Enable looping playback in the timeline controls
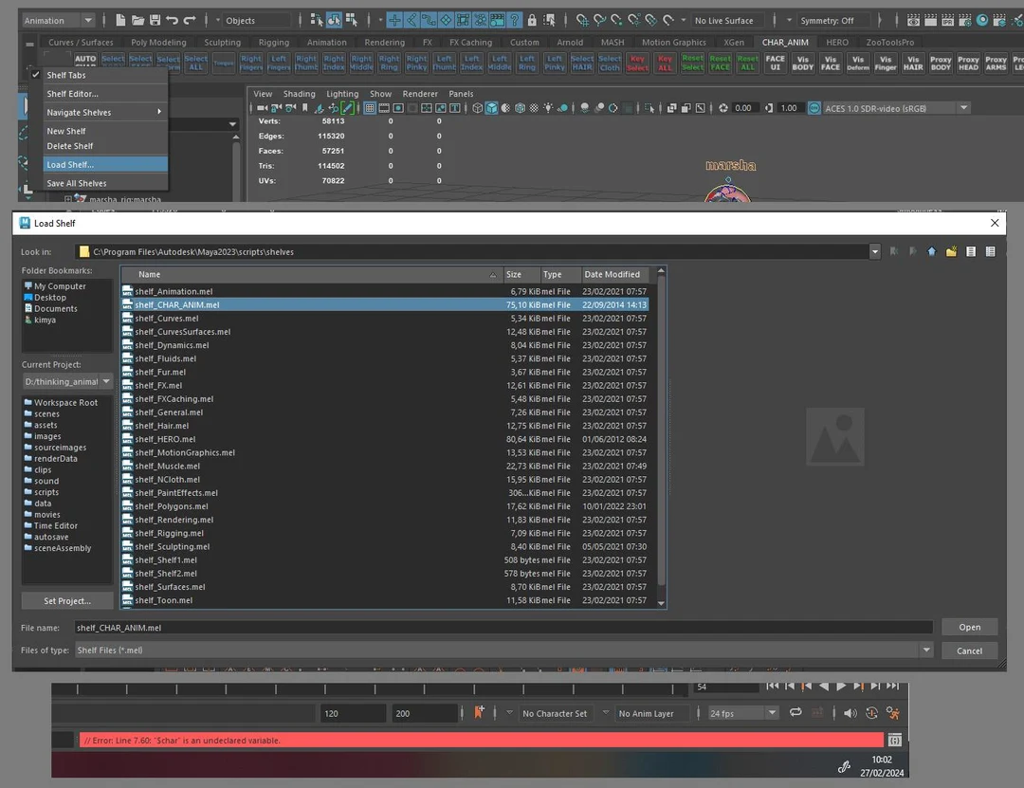The height and width of the screenshot is (788, 1024). (x=797, y=713)
